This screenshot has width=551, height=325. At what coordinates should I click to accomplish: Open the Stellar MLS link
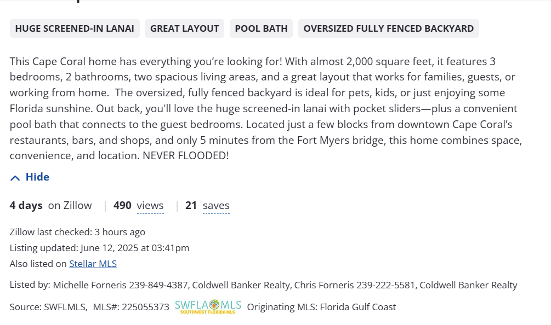pyautogui.click(x=93, y=264)
